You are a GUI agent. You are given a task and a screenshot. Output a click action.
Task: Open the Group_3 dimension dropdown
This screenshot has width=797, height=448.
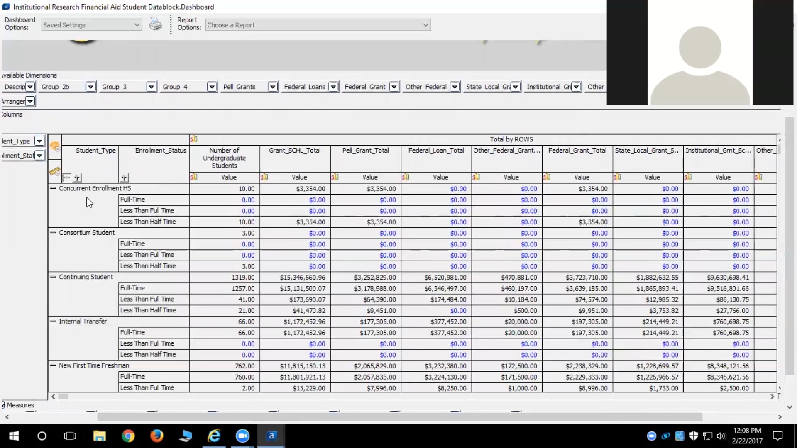point(151,87)
